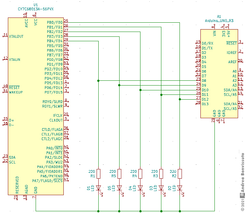Select the R1 resistor symbol
Image resolution: width=247 pixels, height=213 pixels.
click(x=98, y=174)
